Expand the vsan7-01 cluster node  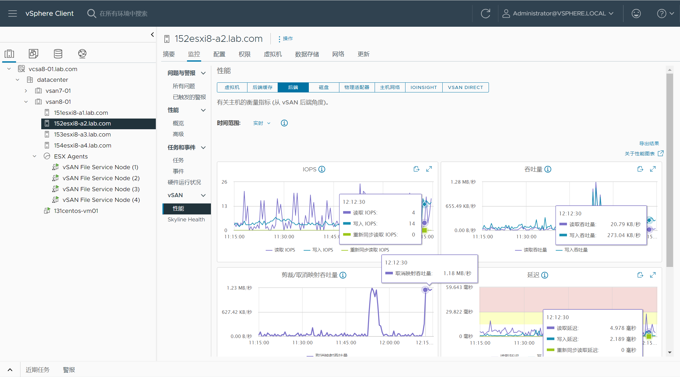26,91
